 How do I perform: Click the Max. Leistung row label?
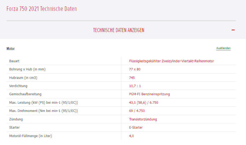[x=44, y=103]
